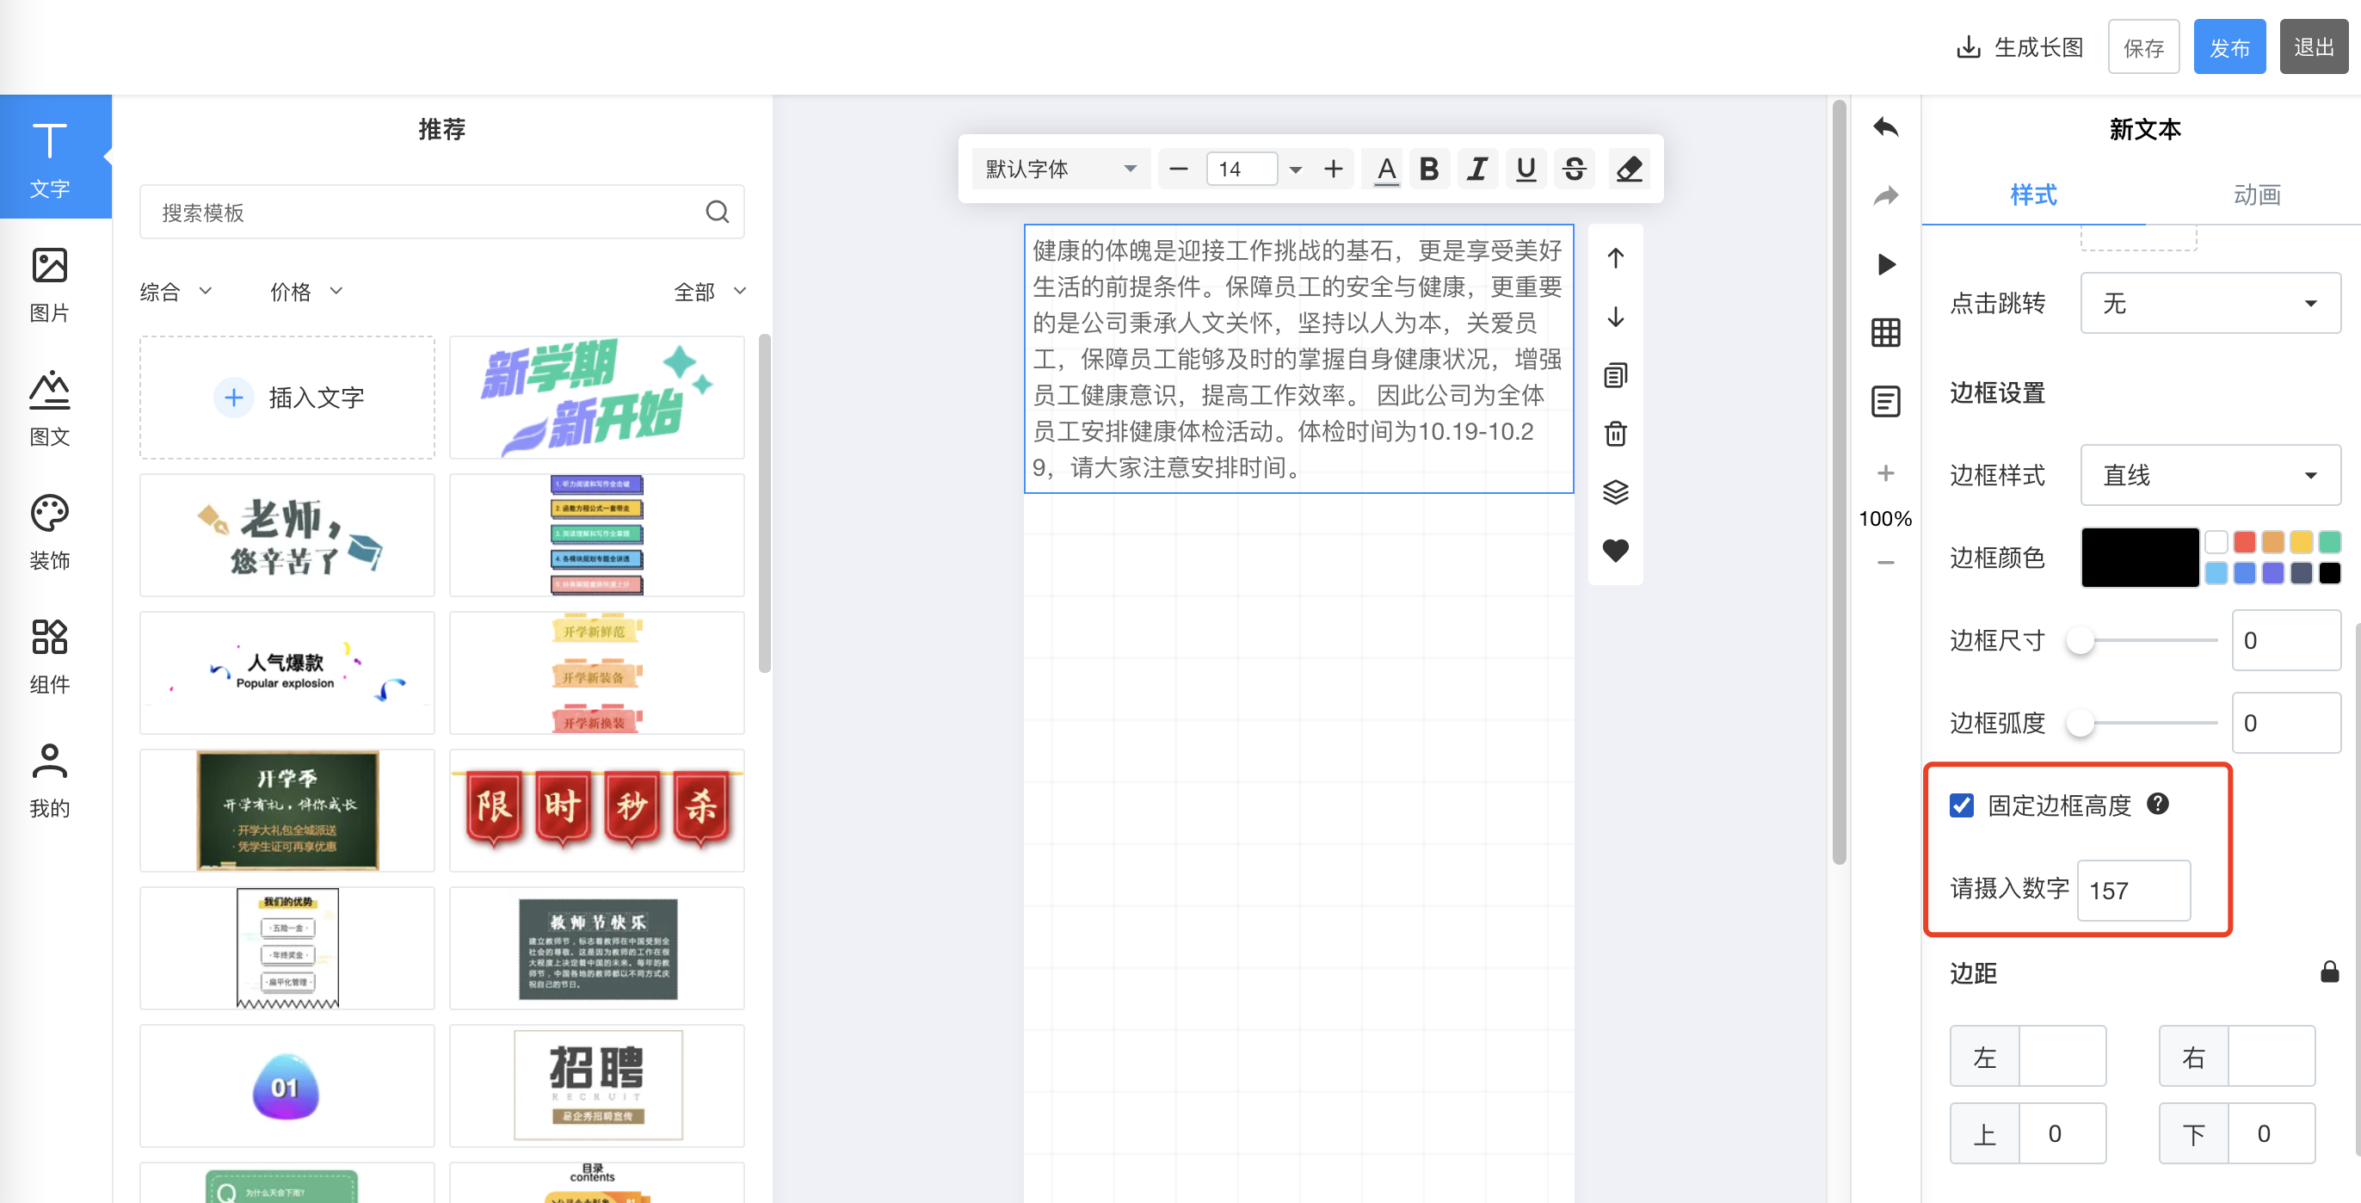Click the layers stack icon
Viewport: 2361px width, 1203px height.
pos(1615,492)
